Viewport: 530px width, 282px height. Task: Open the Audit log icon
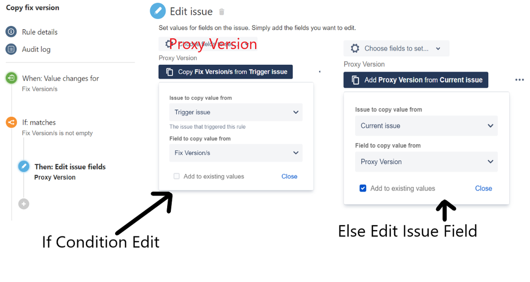[11, 49]
